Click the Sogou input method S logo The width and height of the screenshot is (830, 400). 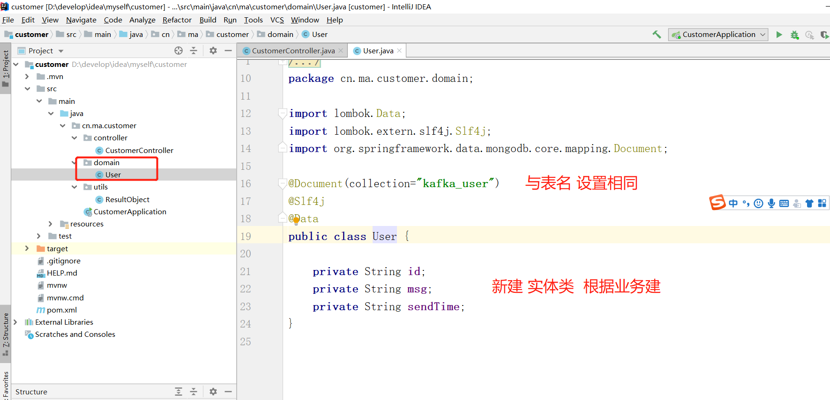[x=717, y=203]
